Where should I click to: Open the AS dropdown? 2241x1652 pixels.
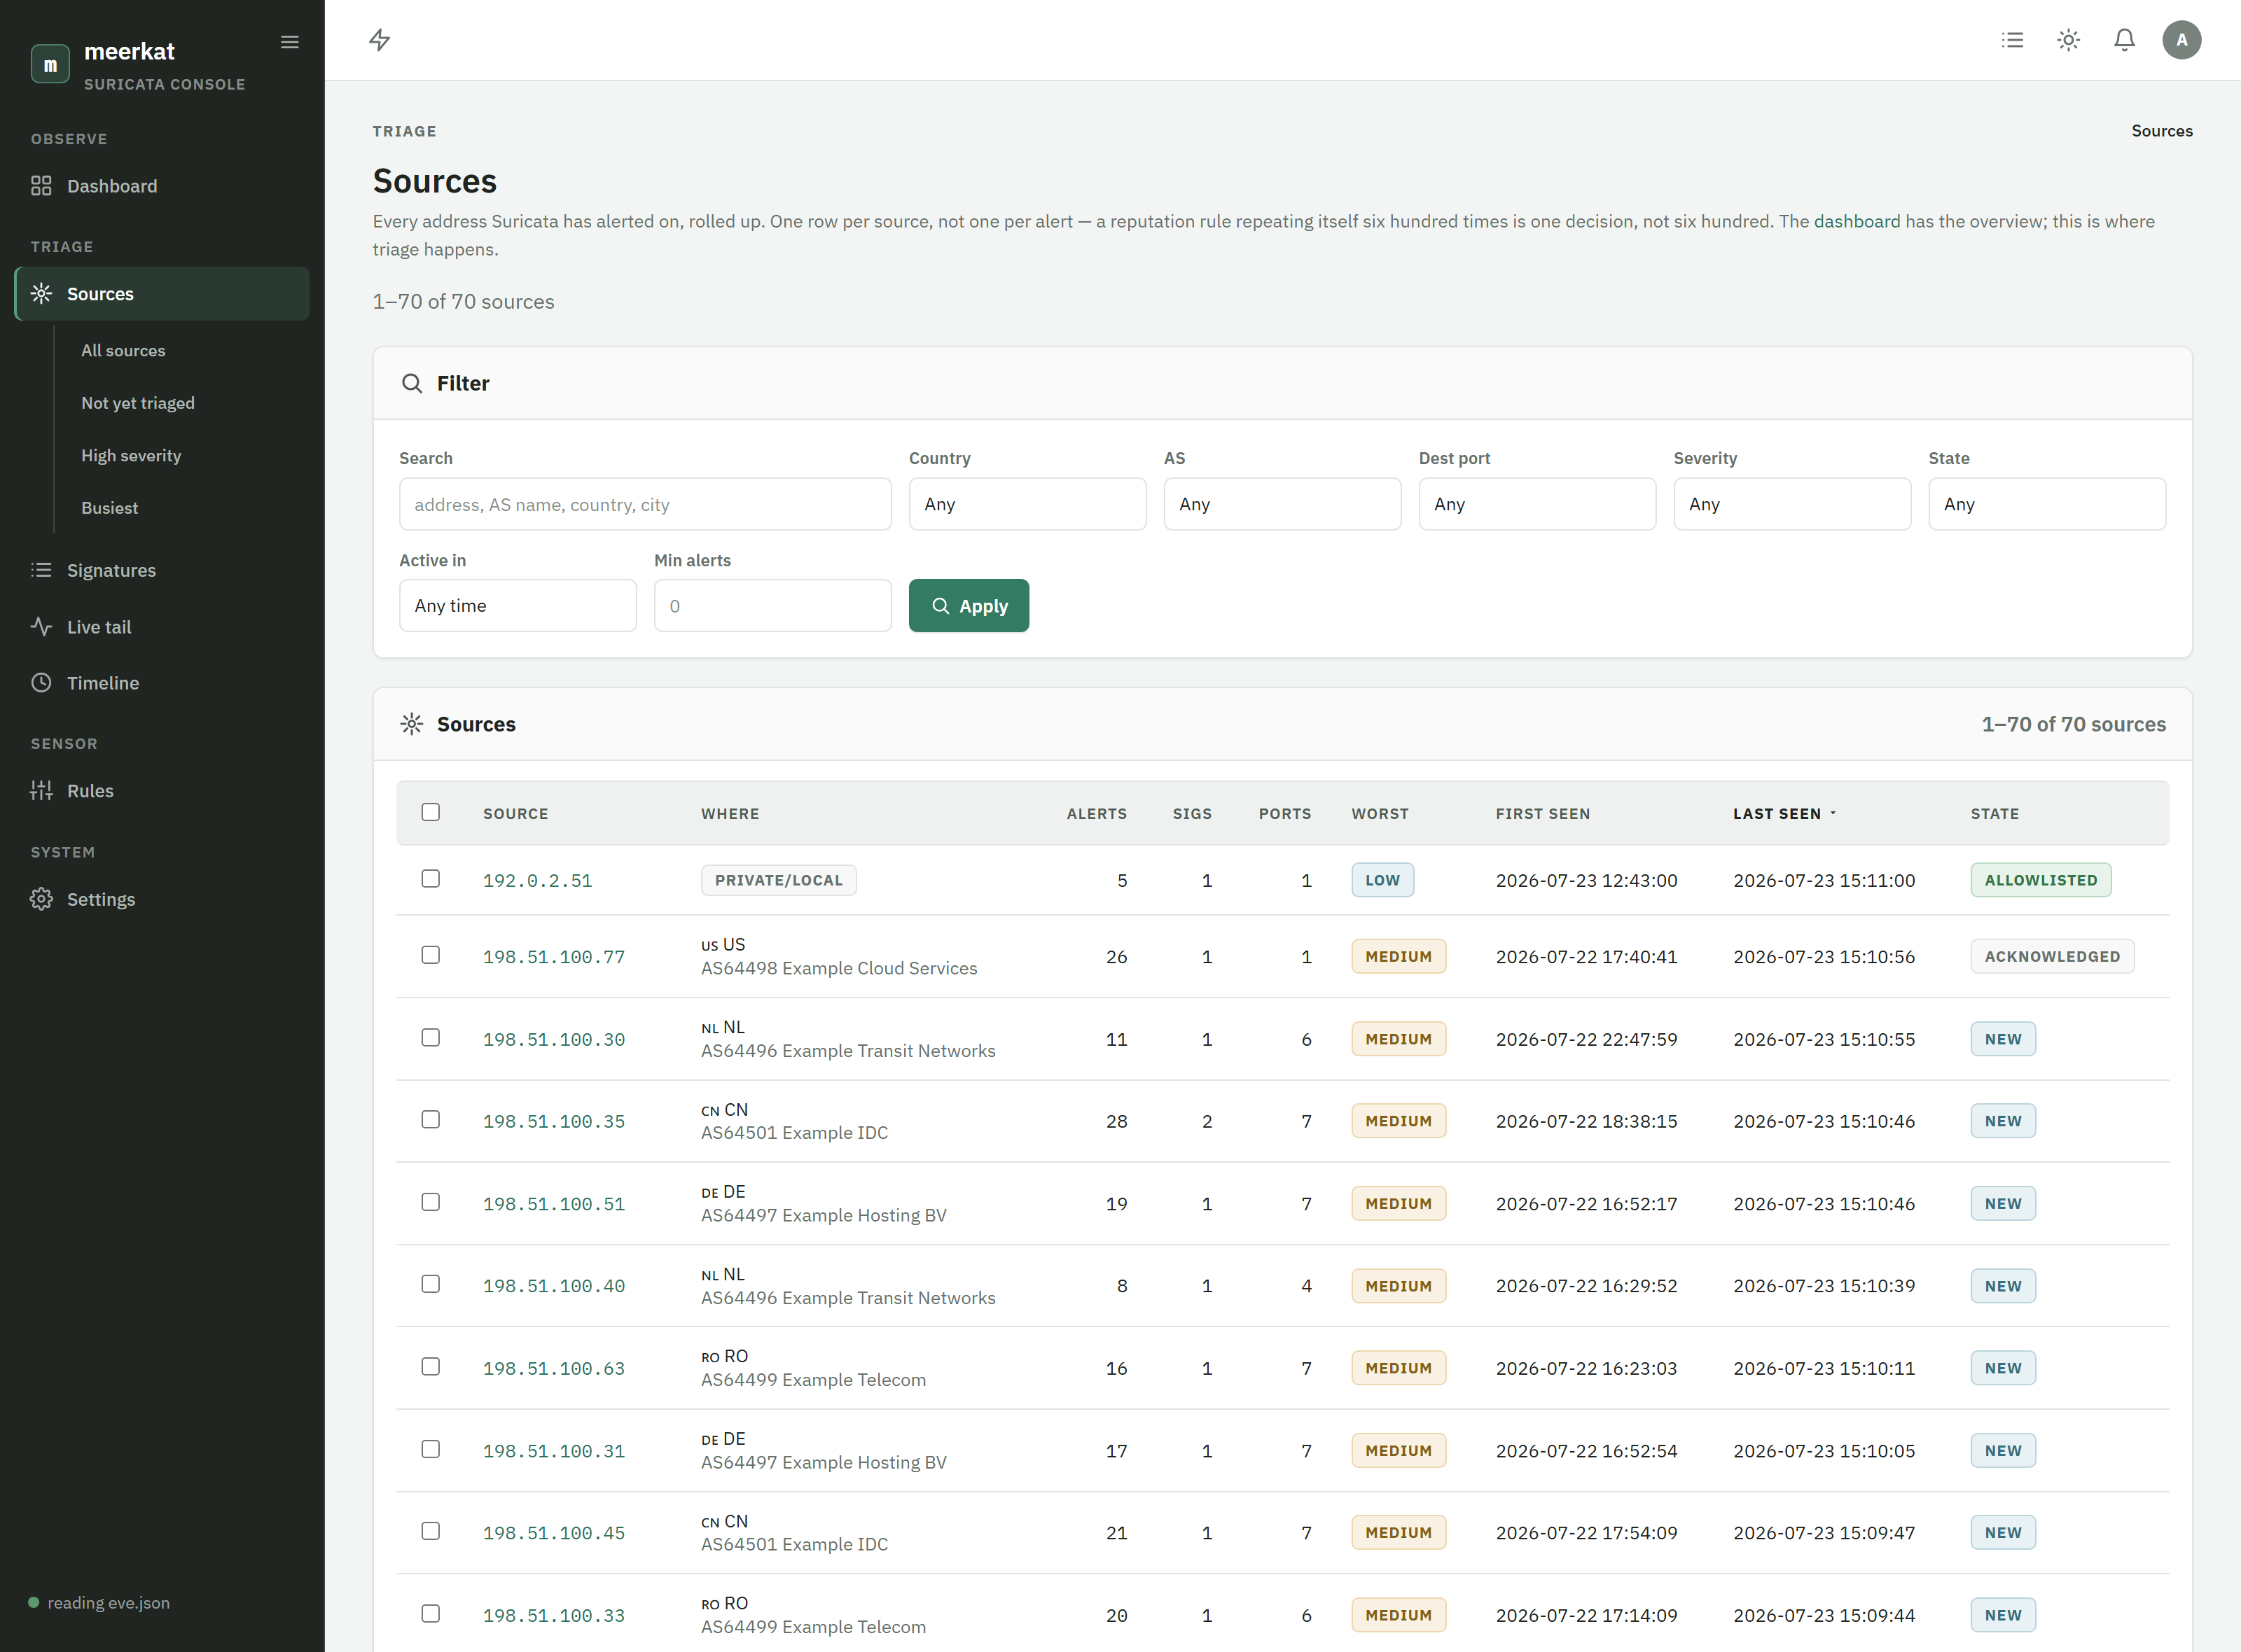[1282, 504]
